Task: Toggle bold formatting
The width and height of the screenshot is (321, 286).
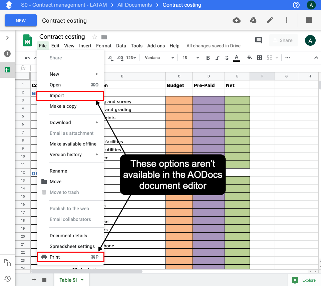Action: pos(208,58)
